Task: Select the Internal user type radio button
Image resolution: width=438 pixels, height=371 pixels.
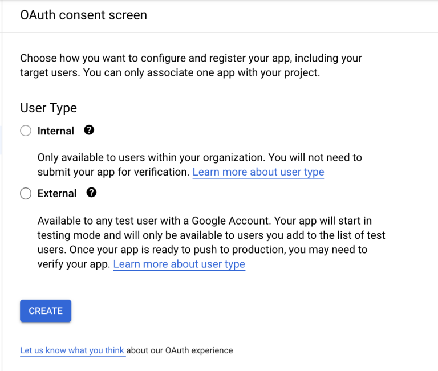Action: (x=26, y=131)
